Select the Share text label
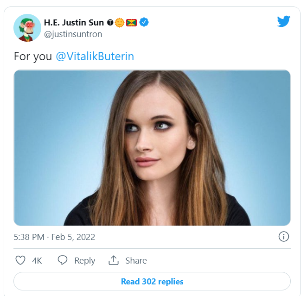Viewport: 307px width, 296px height. (x=136, y=261)
